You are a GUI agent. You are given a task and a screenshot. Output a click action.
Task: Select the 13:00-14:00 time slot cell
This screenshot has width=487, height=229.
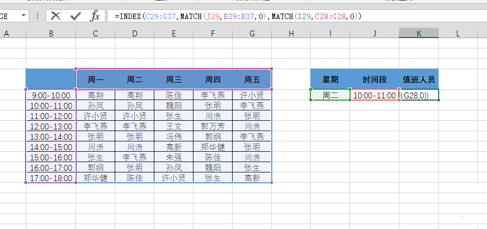(51, 137)
